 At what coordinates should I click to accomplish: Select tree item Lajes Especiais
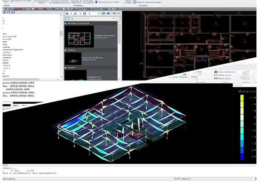13,50
